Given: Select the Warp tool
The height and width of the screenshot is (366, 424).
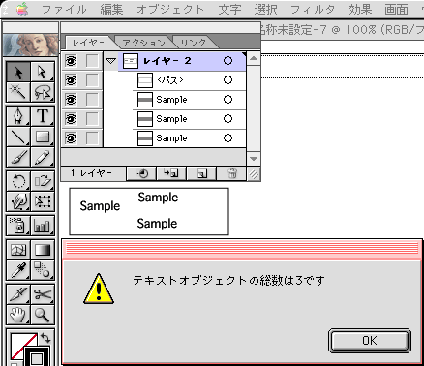Looking at the screenshot, I should [x=18, y=201].
